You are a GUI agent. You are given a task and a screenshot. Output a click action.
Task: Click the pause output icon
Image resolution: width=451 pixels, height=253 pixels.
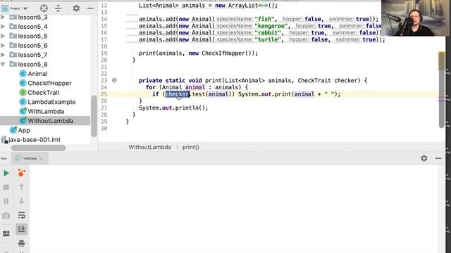click(6, 201)
